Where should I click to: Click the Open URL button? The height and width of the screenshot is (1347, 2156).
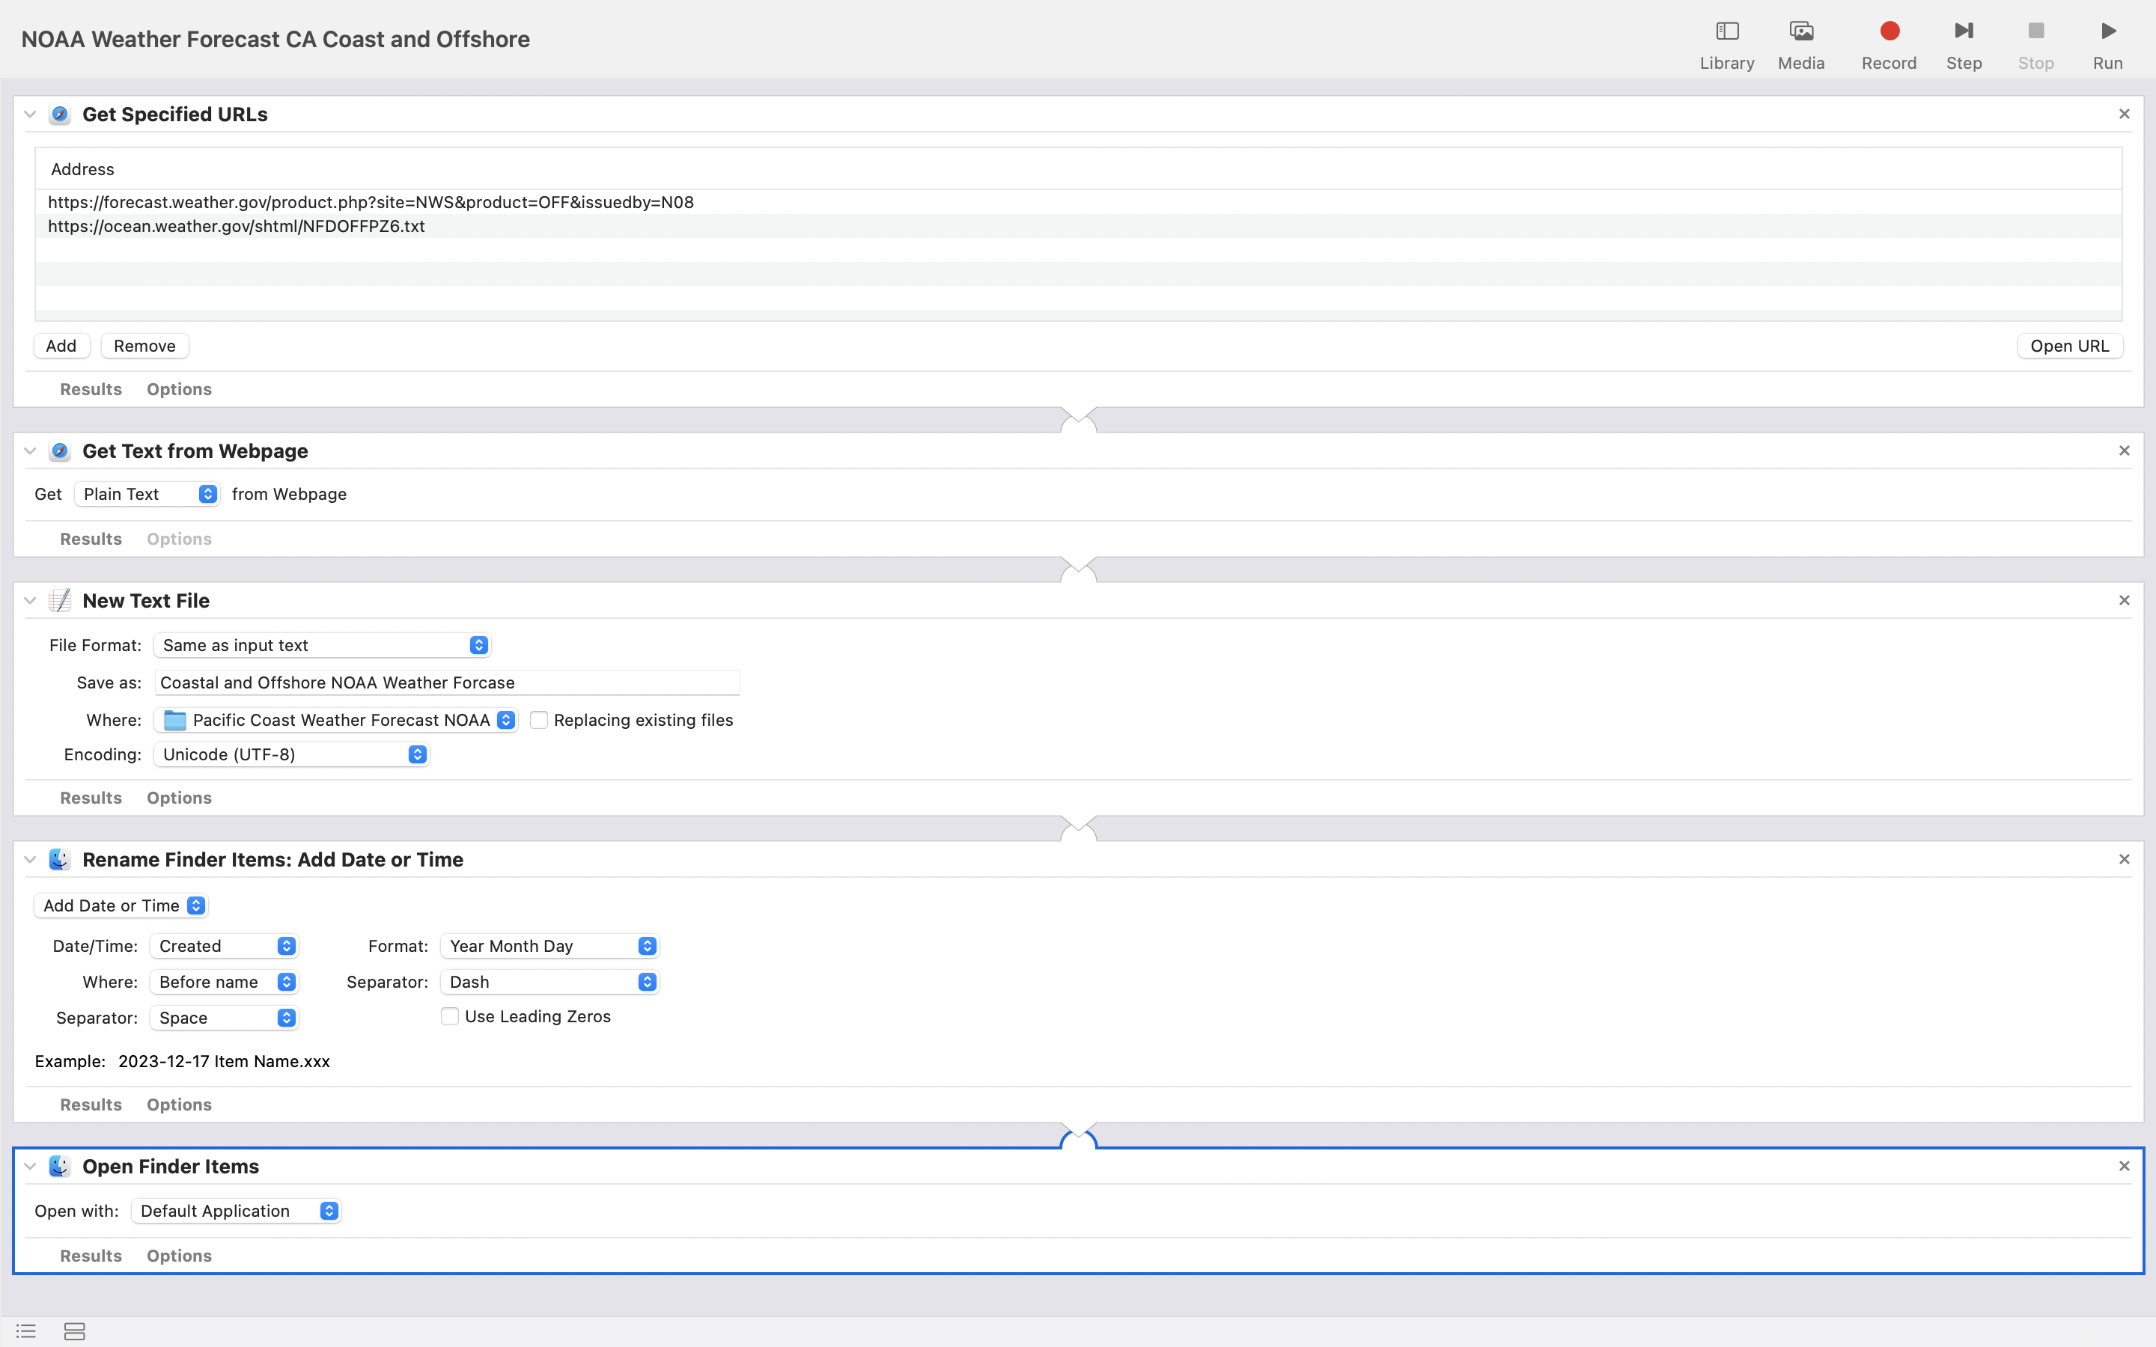pyautogui.click(x=2068, y=346)
